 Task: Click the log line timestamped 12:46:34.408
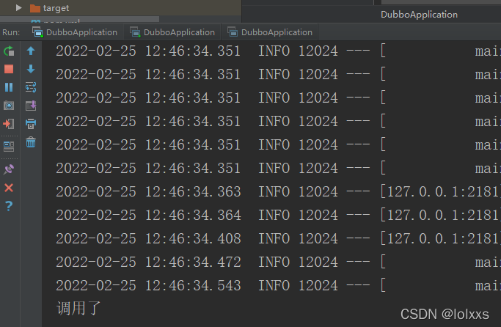[278, 238]
